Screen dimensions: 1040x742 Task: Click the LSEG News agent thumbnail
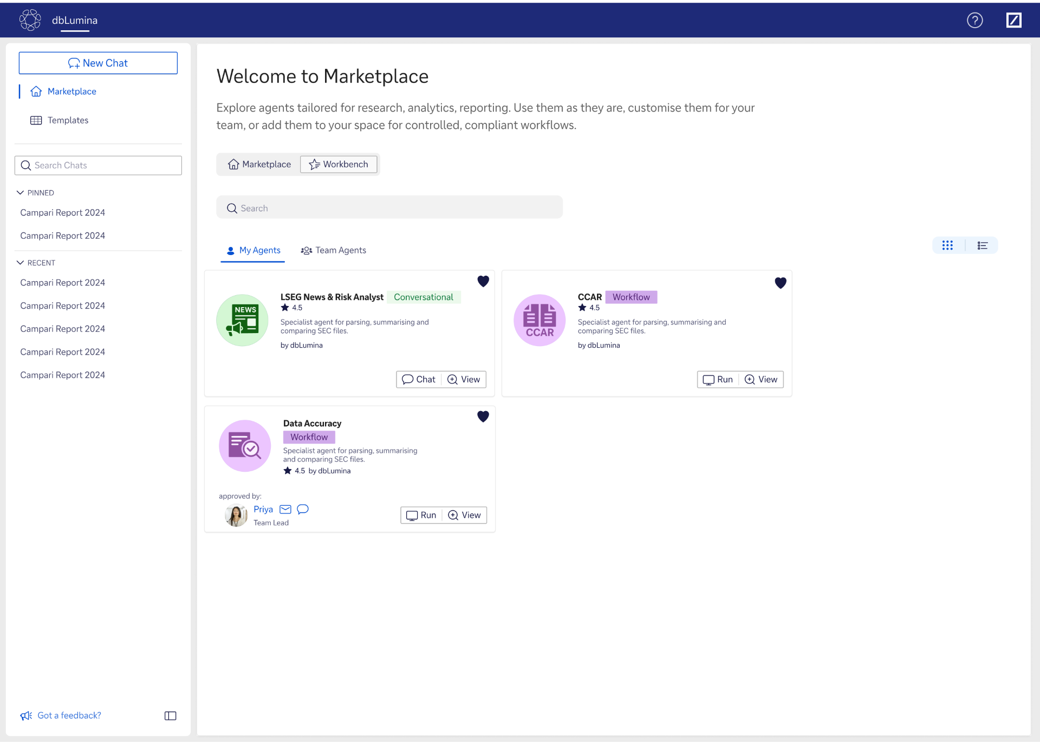pyautogui.click(x=242, y=320)
